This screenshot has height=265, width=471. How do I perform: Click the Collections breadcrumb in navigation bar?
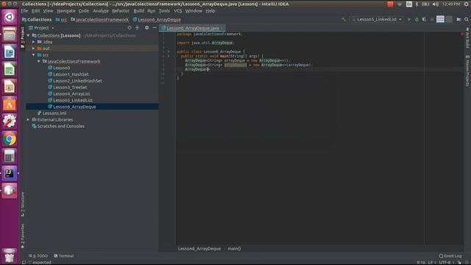click(x=37, y=20)
